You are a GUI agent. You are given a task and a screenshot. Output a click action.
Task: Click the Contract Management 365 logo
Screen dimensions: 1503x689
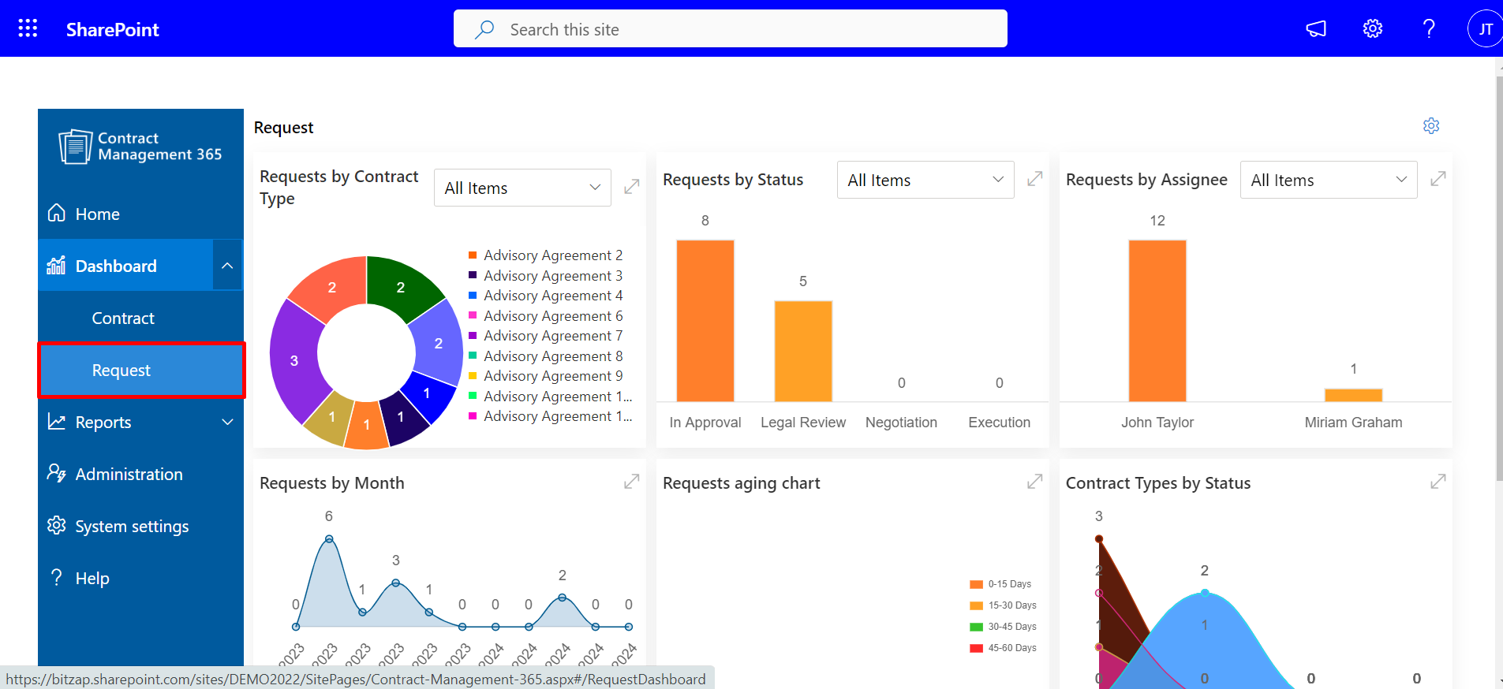coord(140,147)
